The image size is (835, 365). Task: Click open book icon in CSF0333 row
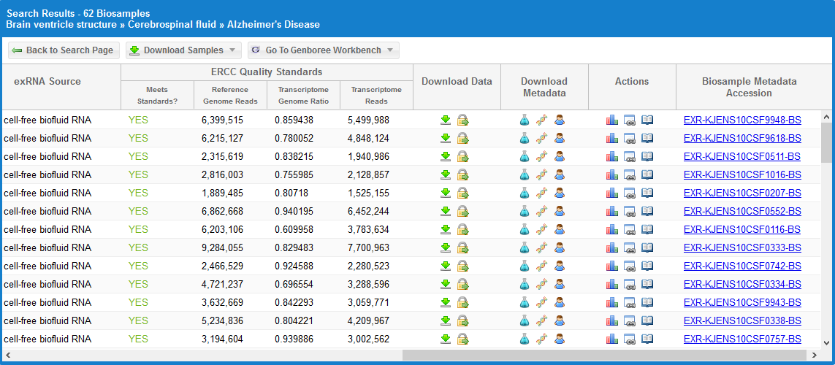coord(647,247)
